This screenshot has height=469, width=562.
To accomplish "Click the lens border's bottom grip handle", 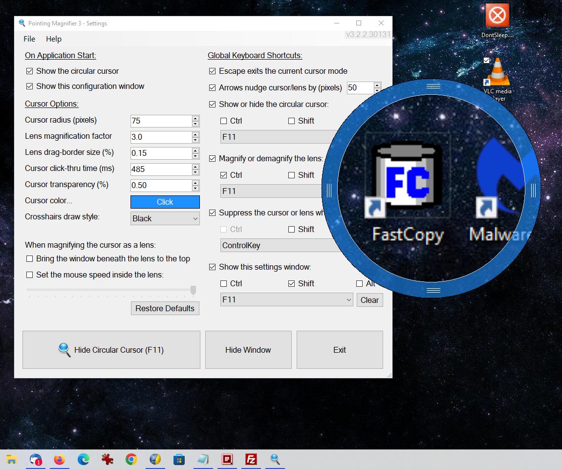I will point(433,290).
